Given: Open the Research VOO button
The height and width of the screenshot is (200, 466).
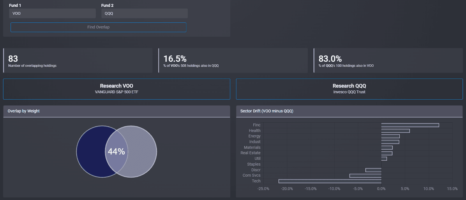Looking at the screenshot, I should coord(116,89).
